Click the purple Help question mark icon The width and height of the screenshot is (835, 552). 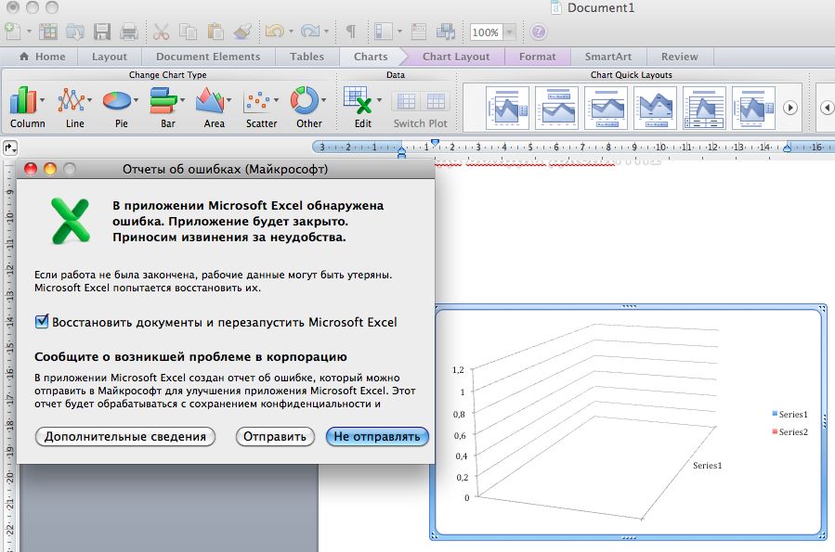coord(538,32)
